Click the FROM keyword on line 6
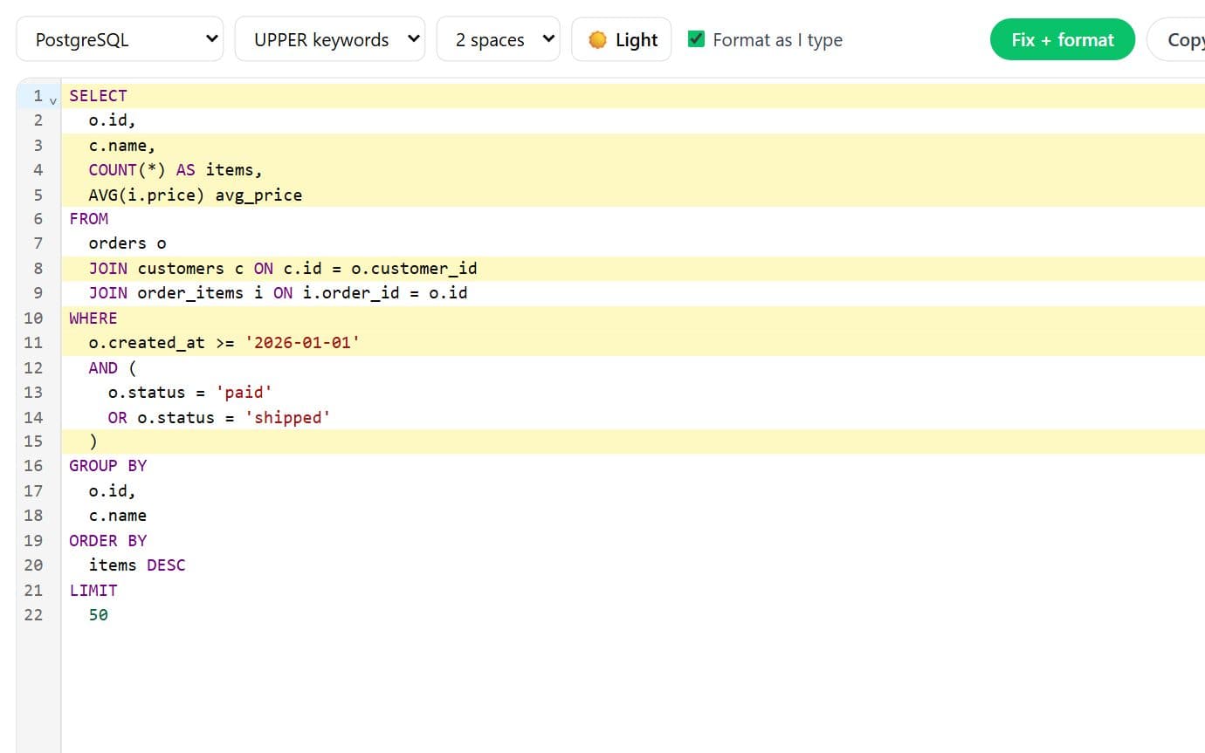This screenshot has width=1205, height=753. pyautogui.click(x=89, y=219)
